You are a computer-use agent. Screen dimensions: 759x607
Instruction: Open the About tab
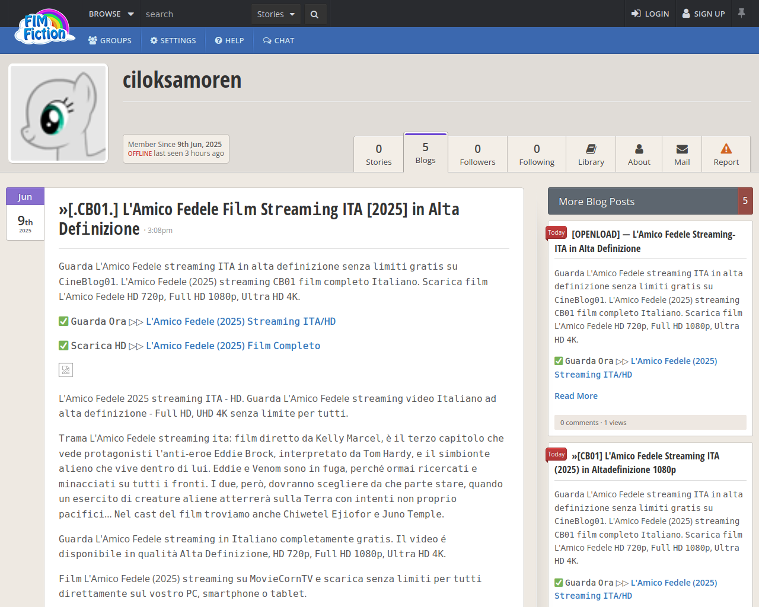(639, 154)
